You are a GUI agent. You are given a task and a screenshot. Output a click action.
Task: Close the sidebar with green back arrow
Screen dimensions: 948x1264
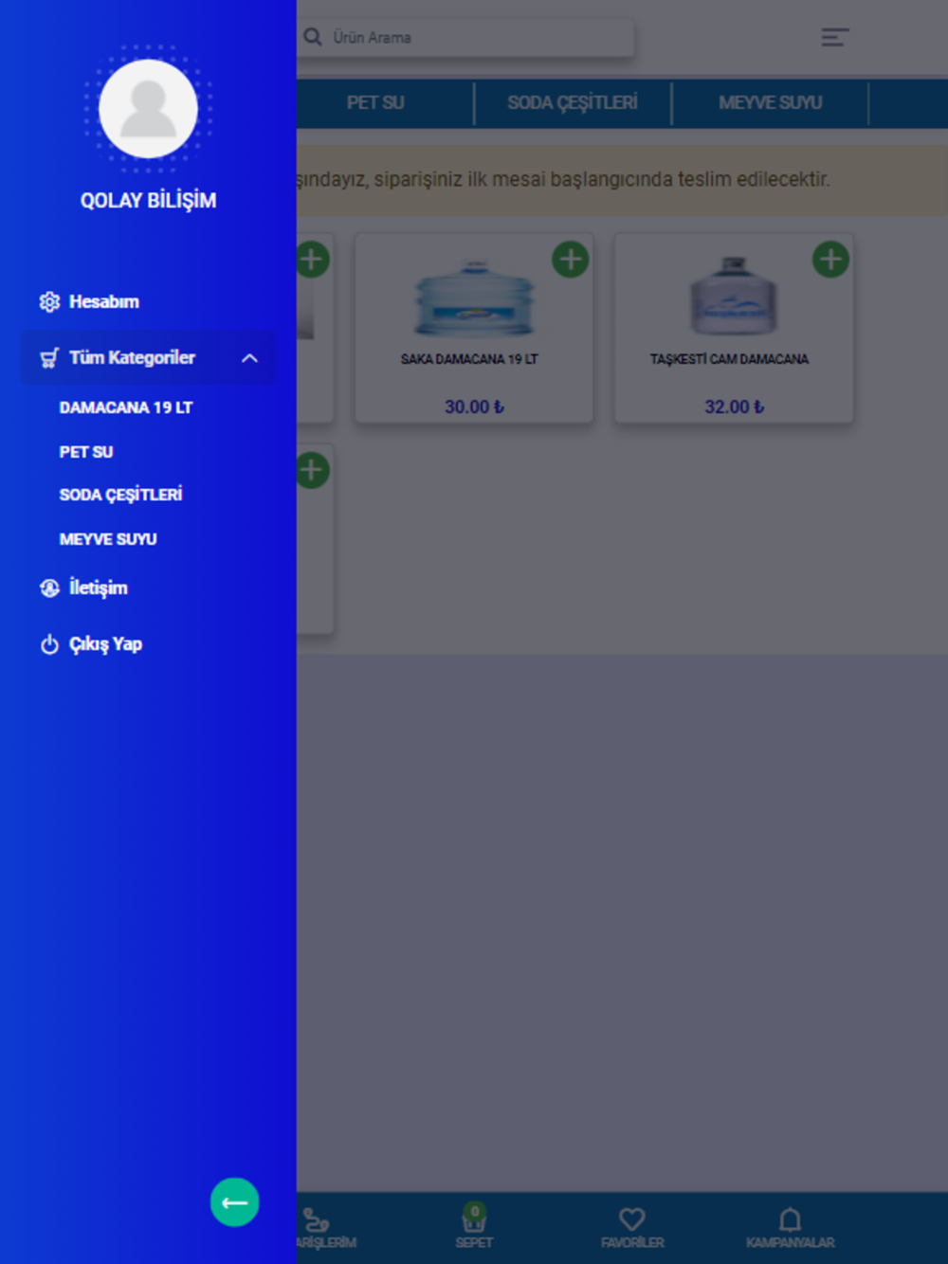[x=235, y=1202]
